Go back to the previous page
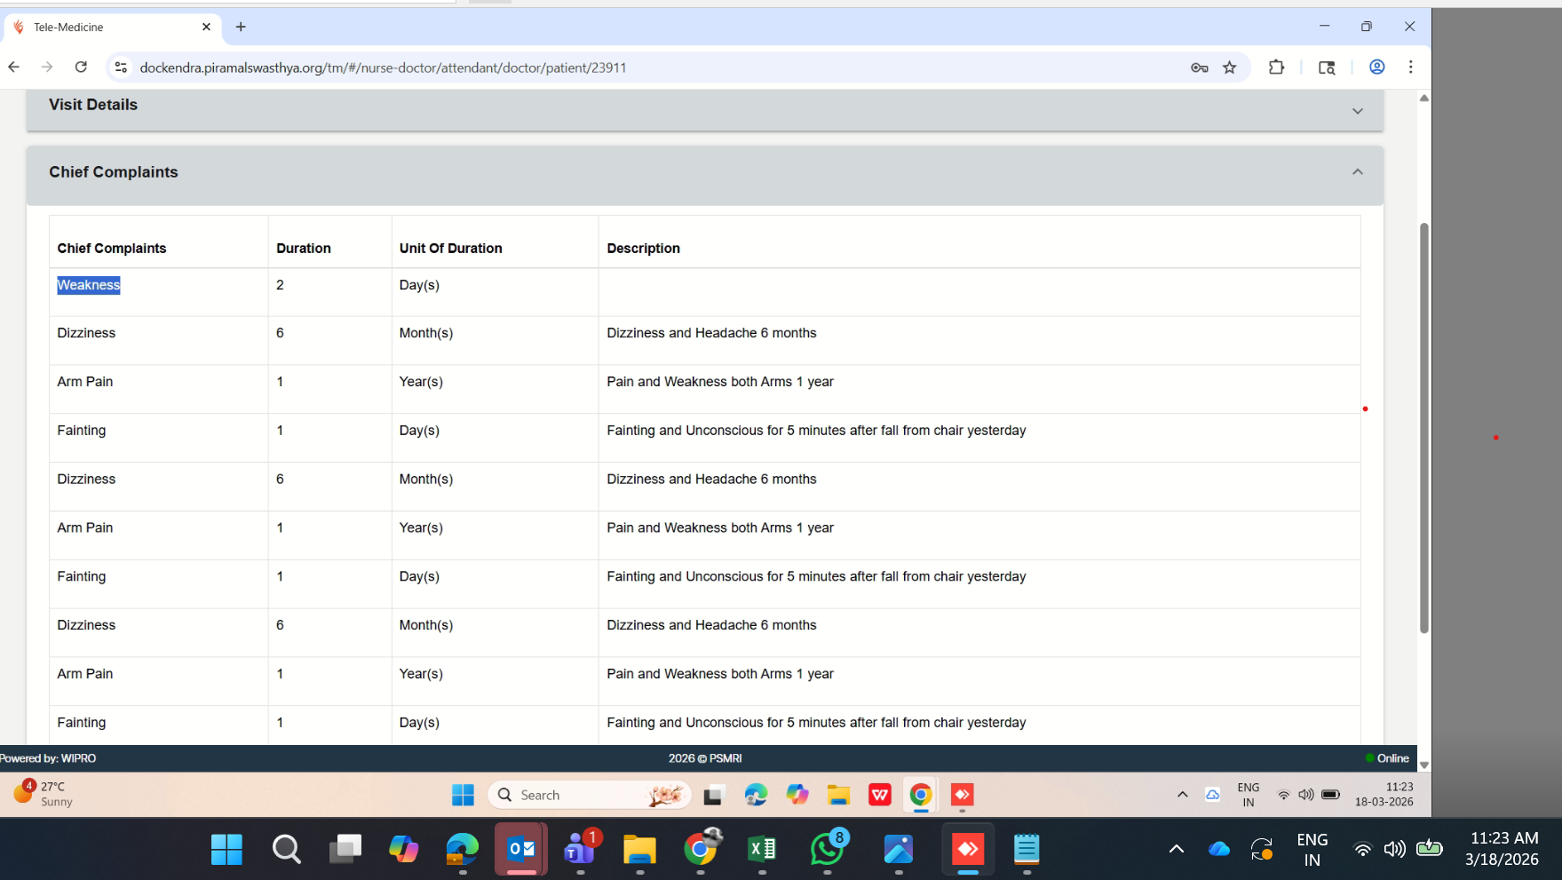This screenshot has height=880, width=1562. [14, 67]
